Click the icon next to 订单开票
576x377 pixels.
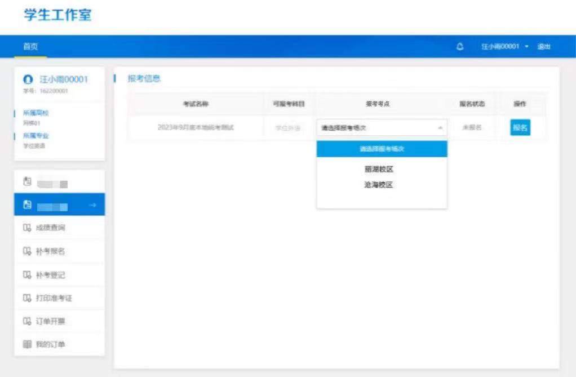coord(26,321)
